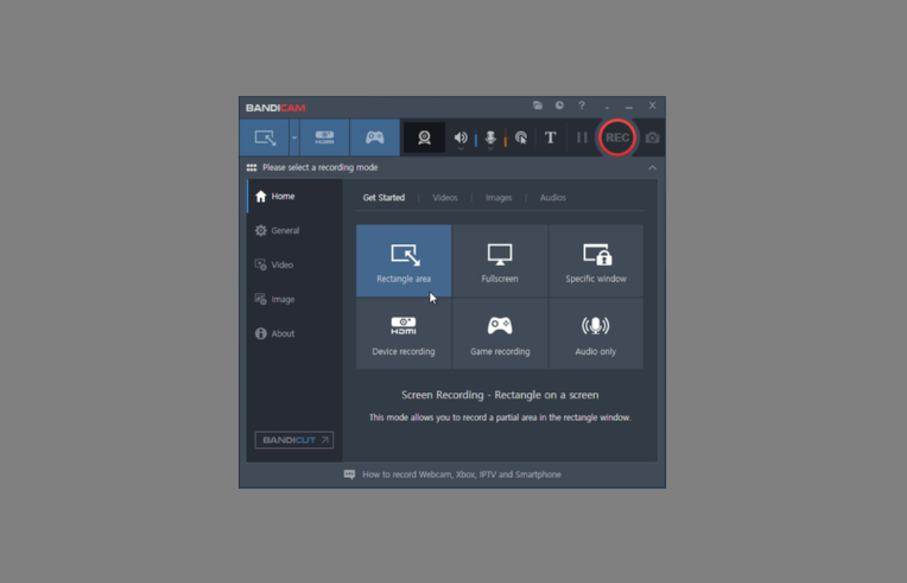This screenshot has height=583, width=907.
Task: Open Video settings in the sidebar
Action: pyautogui.click(x=295, y=265)
